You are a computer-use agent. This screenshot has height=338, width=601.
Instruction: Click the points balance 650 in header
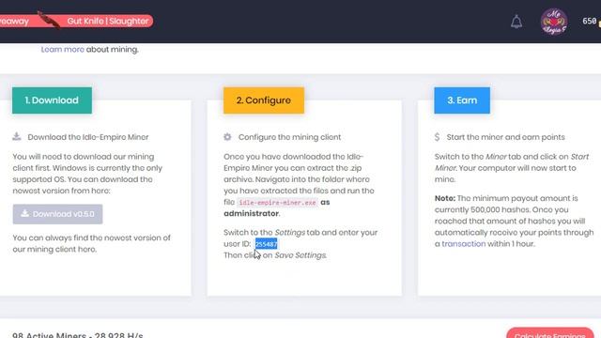click(x=589, y=21)
